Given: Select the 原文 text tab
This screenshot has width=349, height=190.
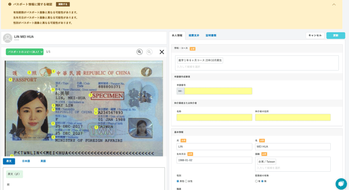Looking at the screenshot, I should tap(9, 161).
